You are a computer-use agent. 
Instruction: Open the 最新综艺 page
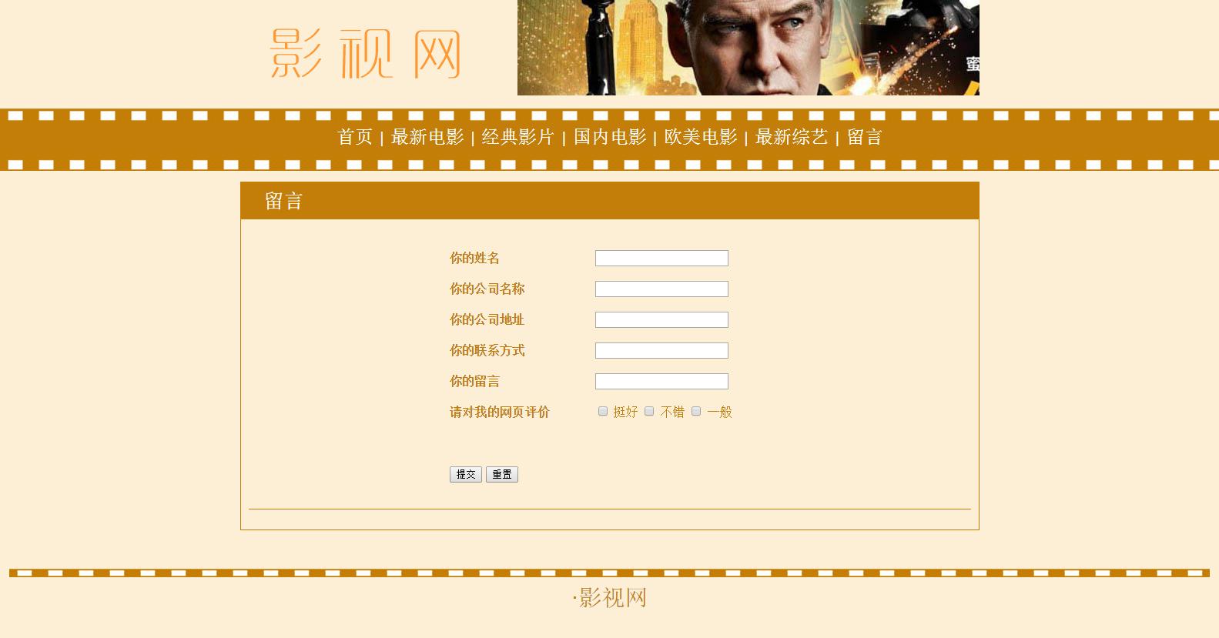pyautogui.click(x=792, y=137)
